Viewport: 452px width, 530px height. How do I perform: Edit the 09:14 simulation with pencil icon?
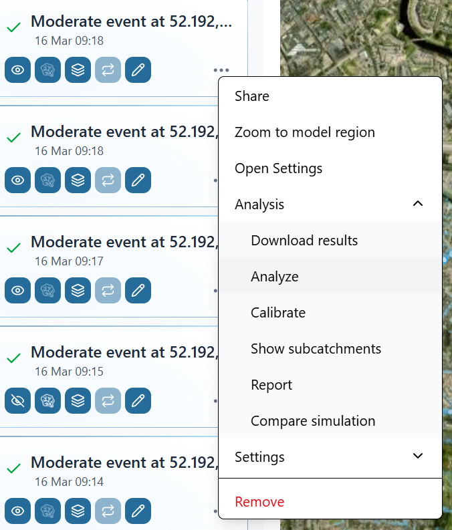[x=138, y=511]
